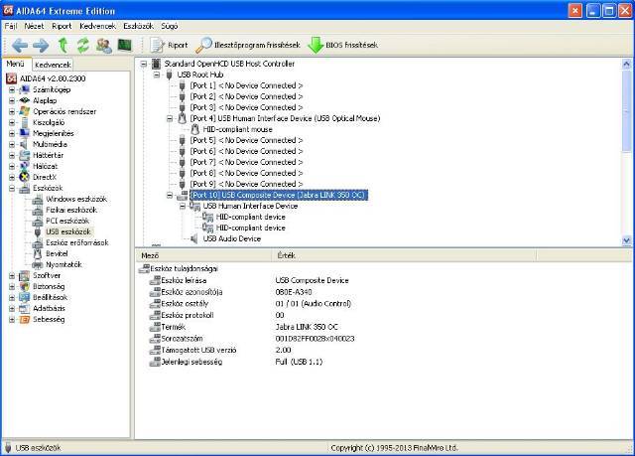Open Riport from the toolbar
The width and height of the screenshot is (635, 456).
172,45
